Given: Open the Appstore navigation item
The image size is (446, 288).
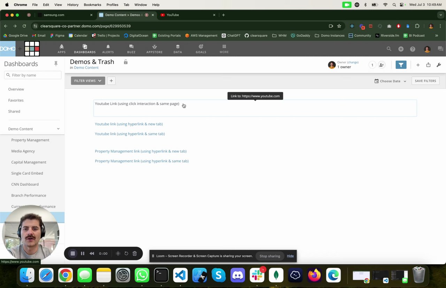Looking at the screenshot, I should coord(154,49).
